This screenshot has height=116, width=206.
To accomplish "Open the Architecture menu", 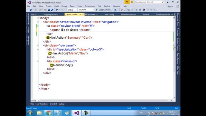I will click(x=90, y=6).
